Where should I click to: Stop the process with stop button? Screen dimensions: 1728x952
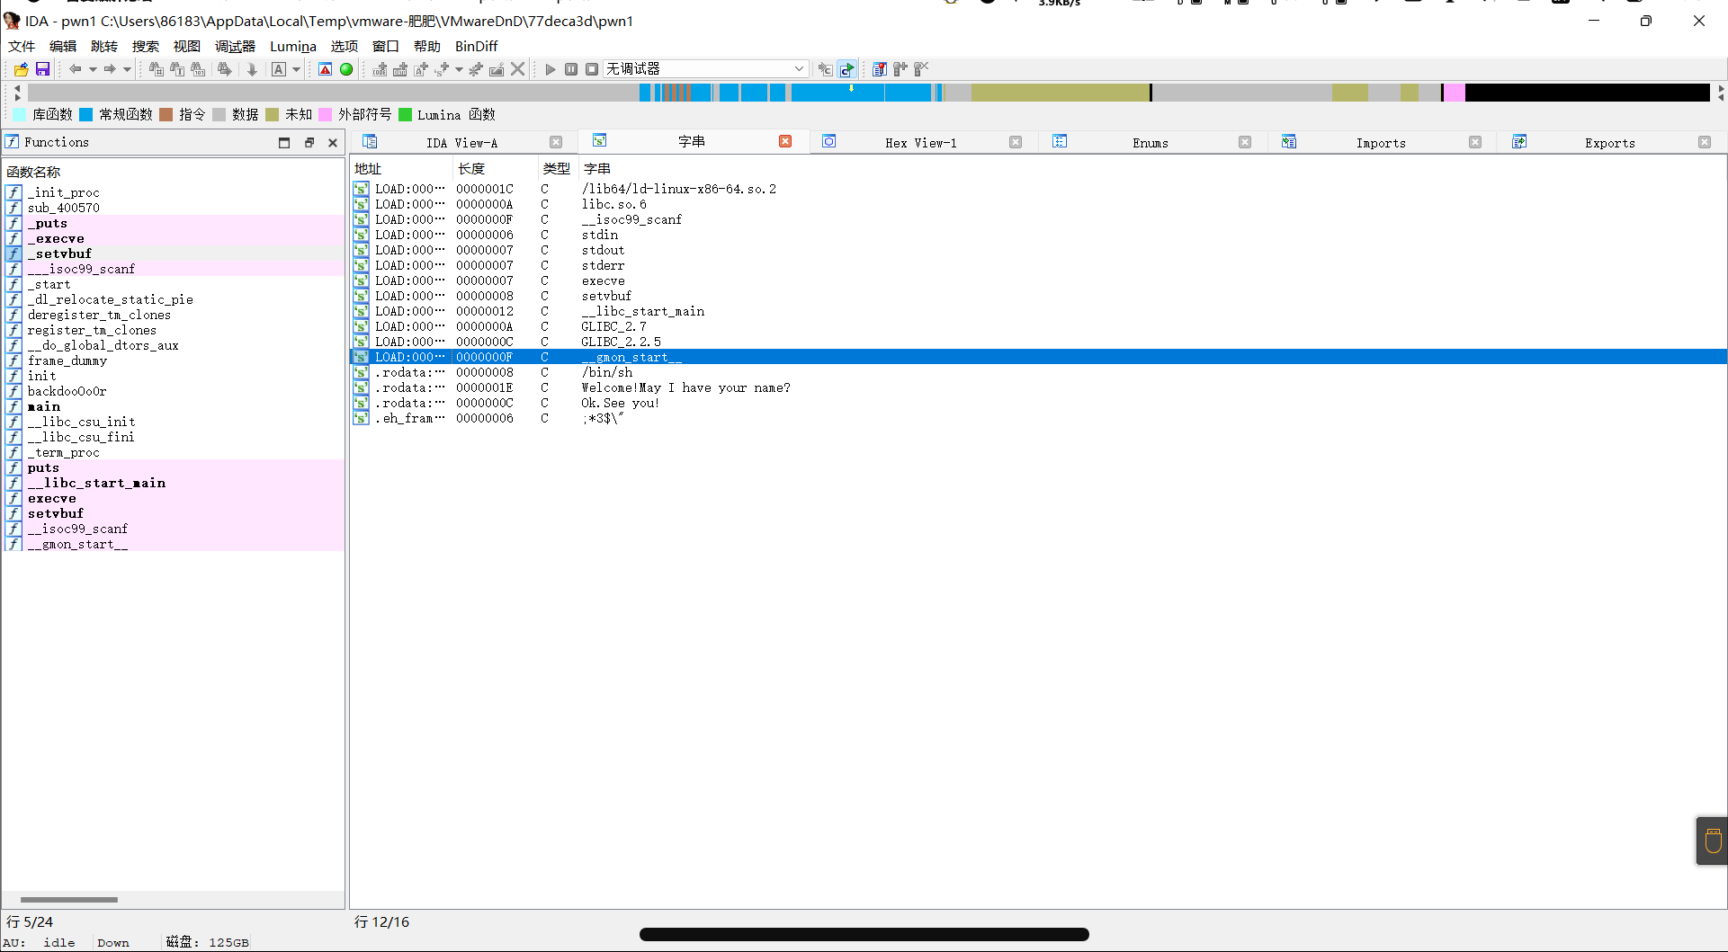point(592,69)
